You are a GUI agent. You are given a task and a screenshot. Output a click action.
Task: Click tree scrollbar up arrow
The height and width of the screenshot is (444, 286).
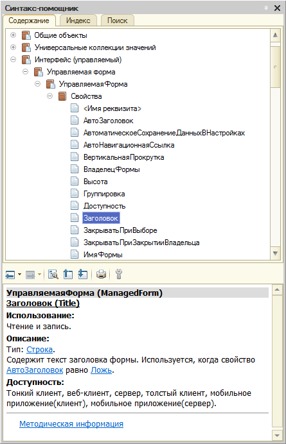point(275,35)
